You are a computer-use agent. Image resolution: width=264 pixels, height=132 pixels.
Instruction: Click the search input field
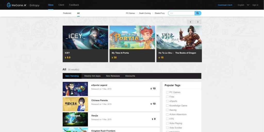point(181,13)
